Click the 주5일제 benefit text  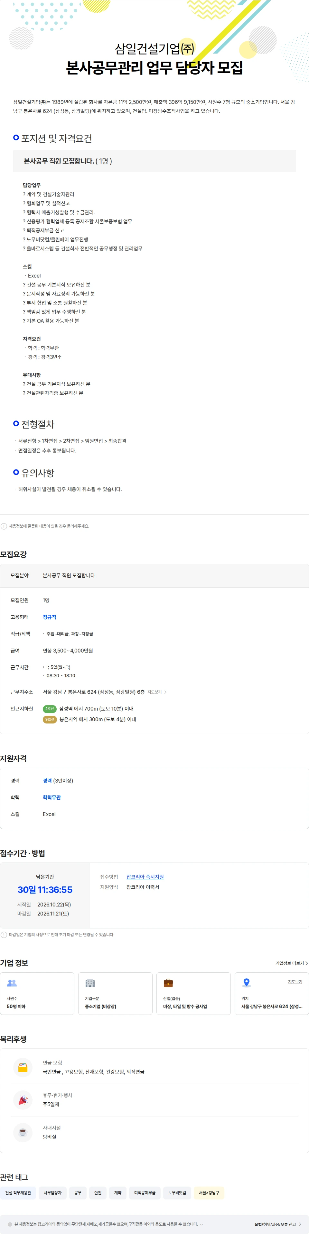click(51, 1104)
